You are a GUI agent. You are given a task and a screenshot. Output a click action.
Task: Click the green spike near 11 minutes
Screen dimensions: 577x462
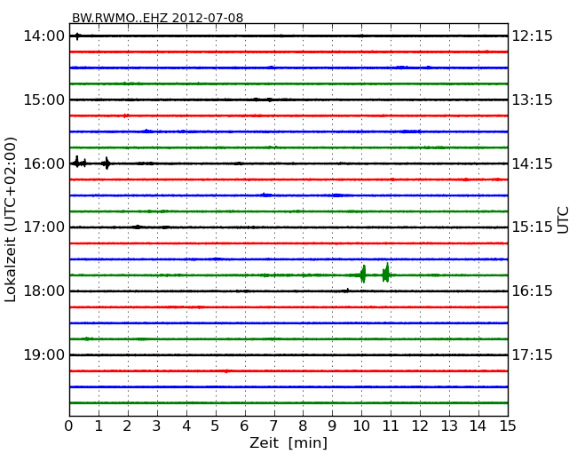click(386, 273)
